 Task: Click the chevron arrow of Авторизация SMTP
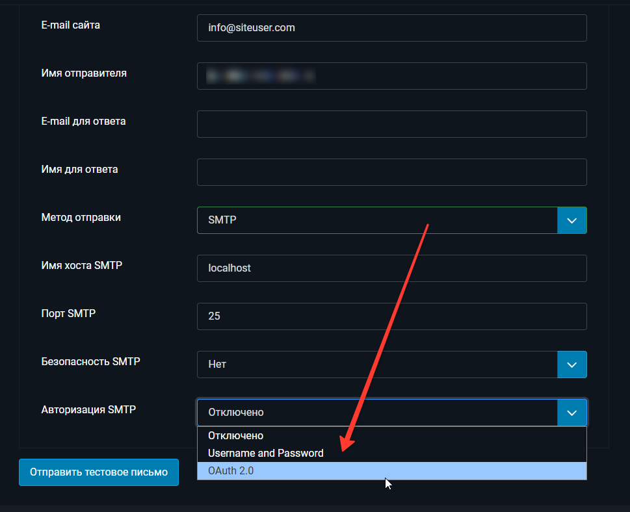pyautogui.click(x=571, y=413)
